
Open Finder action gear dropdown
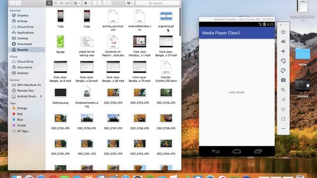(x=87, y=3)
